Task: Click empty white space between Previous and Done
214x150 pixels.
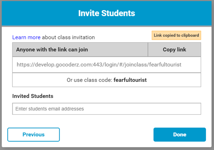Action: (x=107, y=135)
